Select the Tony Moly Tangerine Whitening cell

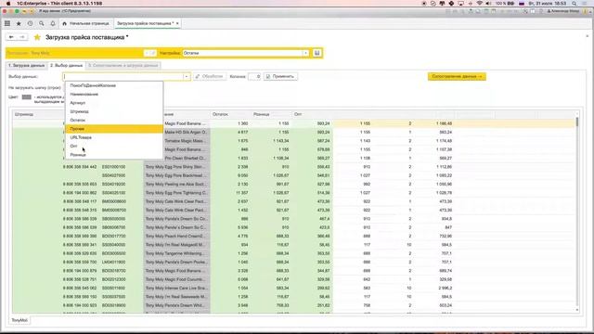pos(176,253)
